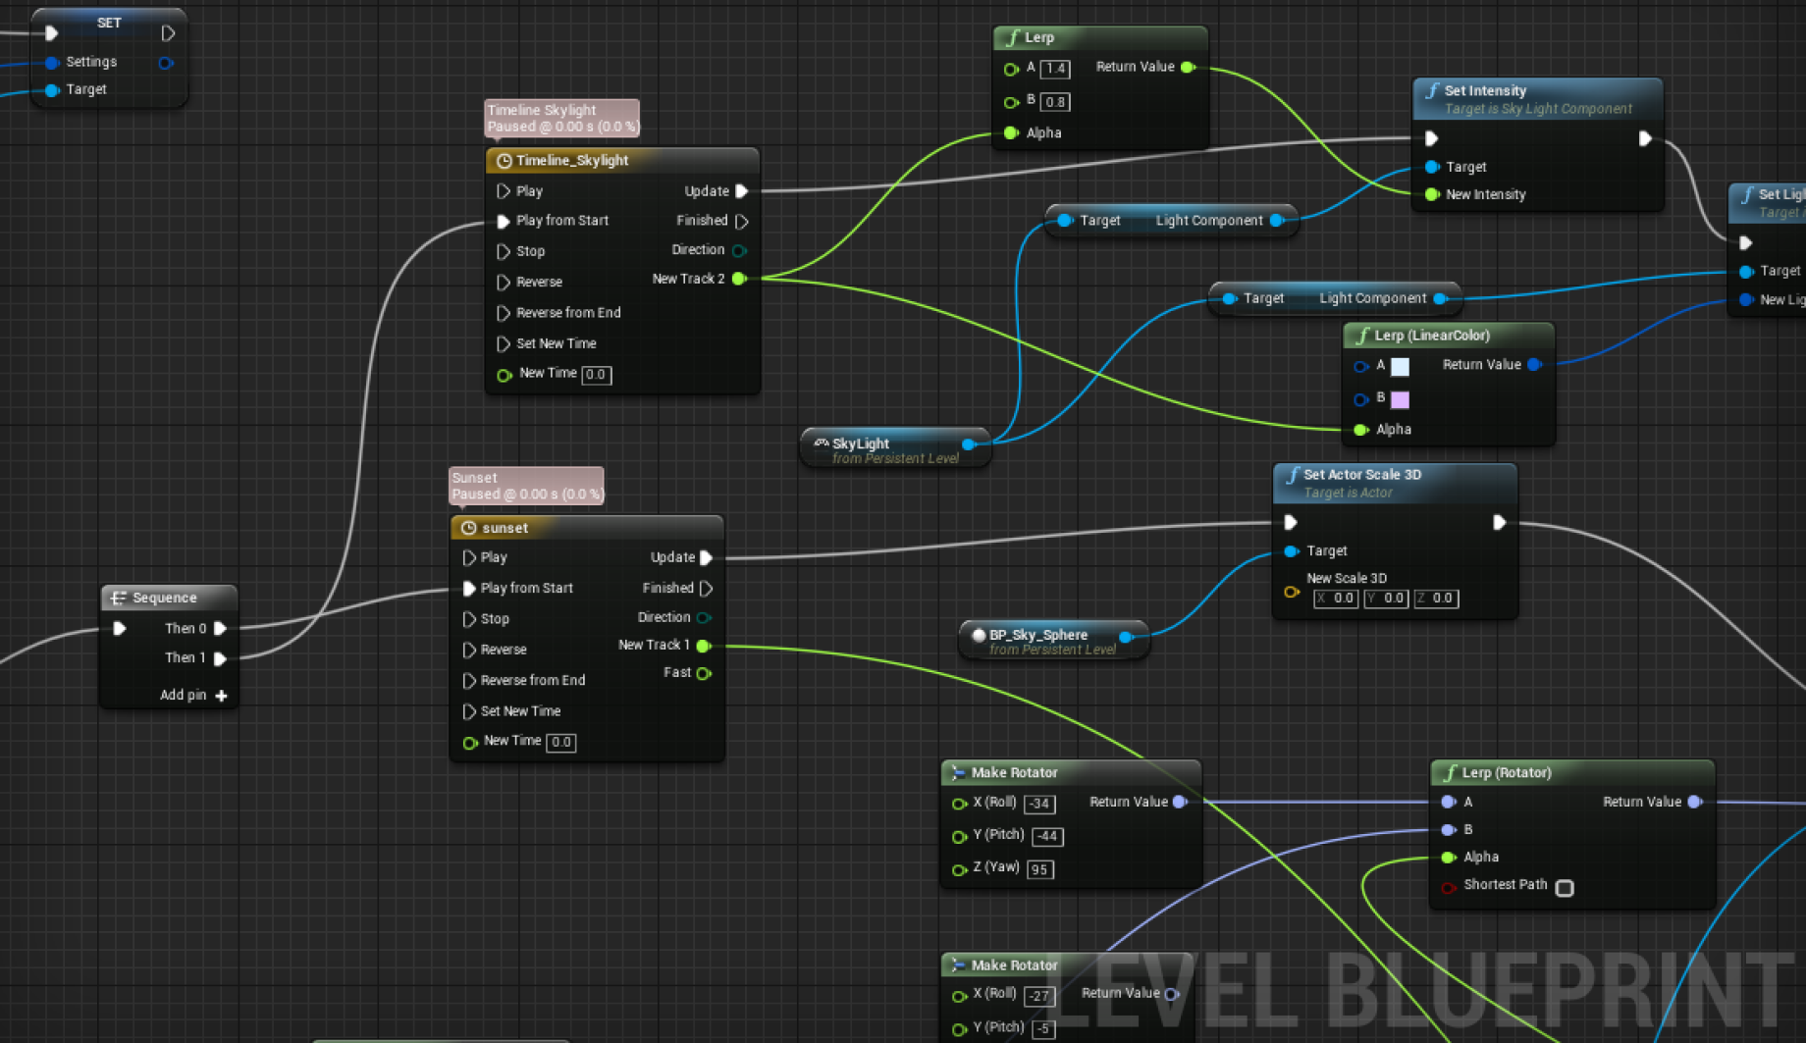Click New Scale 3D X value field

click(x=1335, y=599)
